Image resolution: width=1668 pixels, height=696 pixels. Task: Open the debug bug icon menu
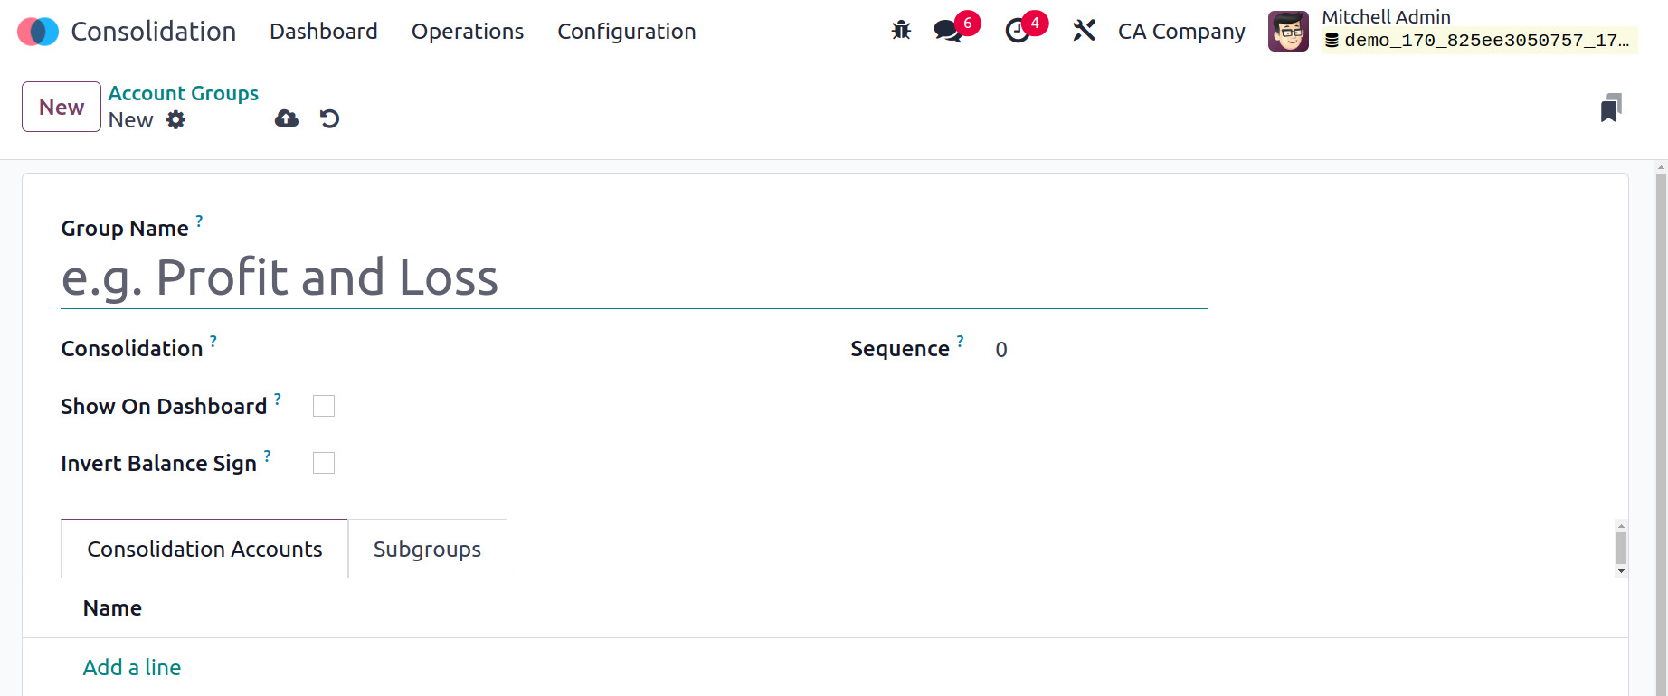(901, 31)
